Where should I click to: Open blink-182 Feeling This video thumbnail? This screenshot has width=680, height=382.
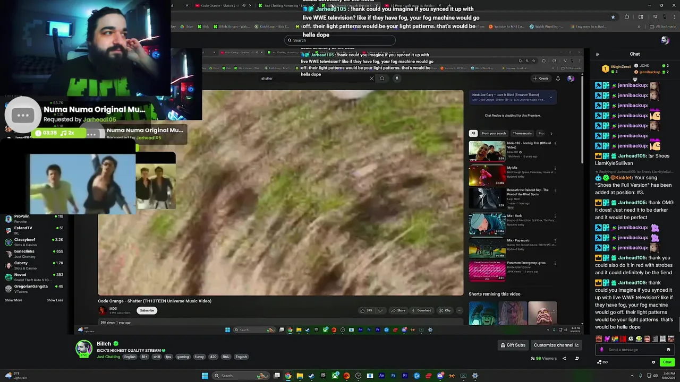[x=487, y=151]
